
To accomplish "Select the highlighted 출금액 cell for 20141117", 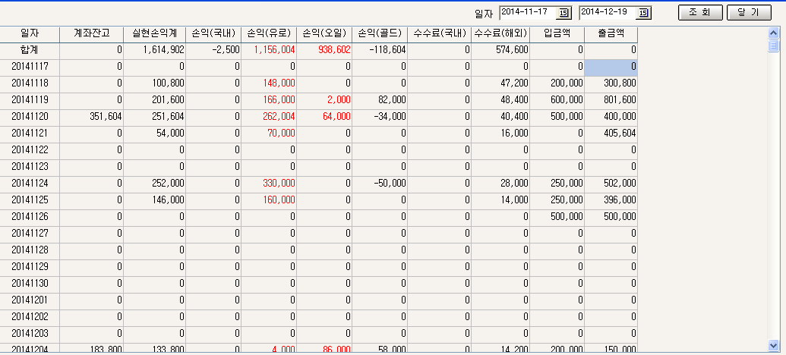I will point(611,67).
